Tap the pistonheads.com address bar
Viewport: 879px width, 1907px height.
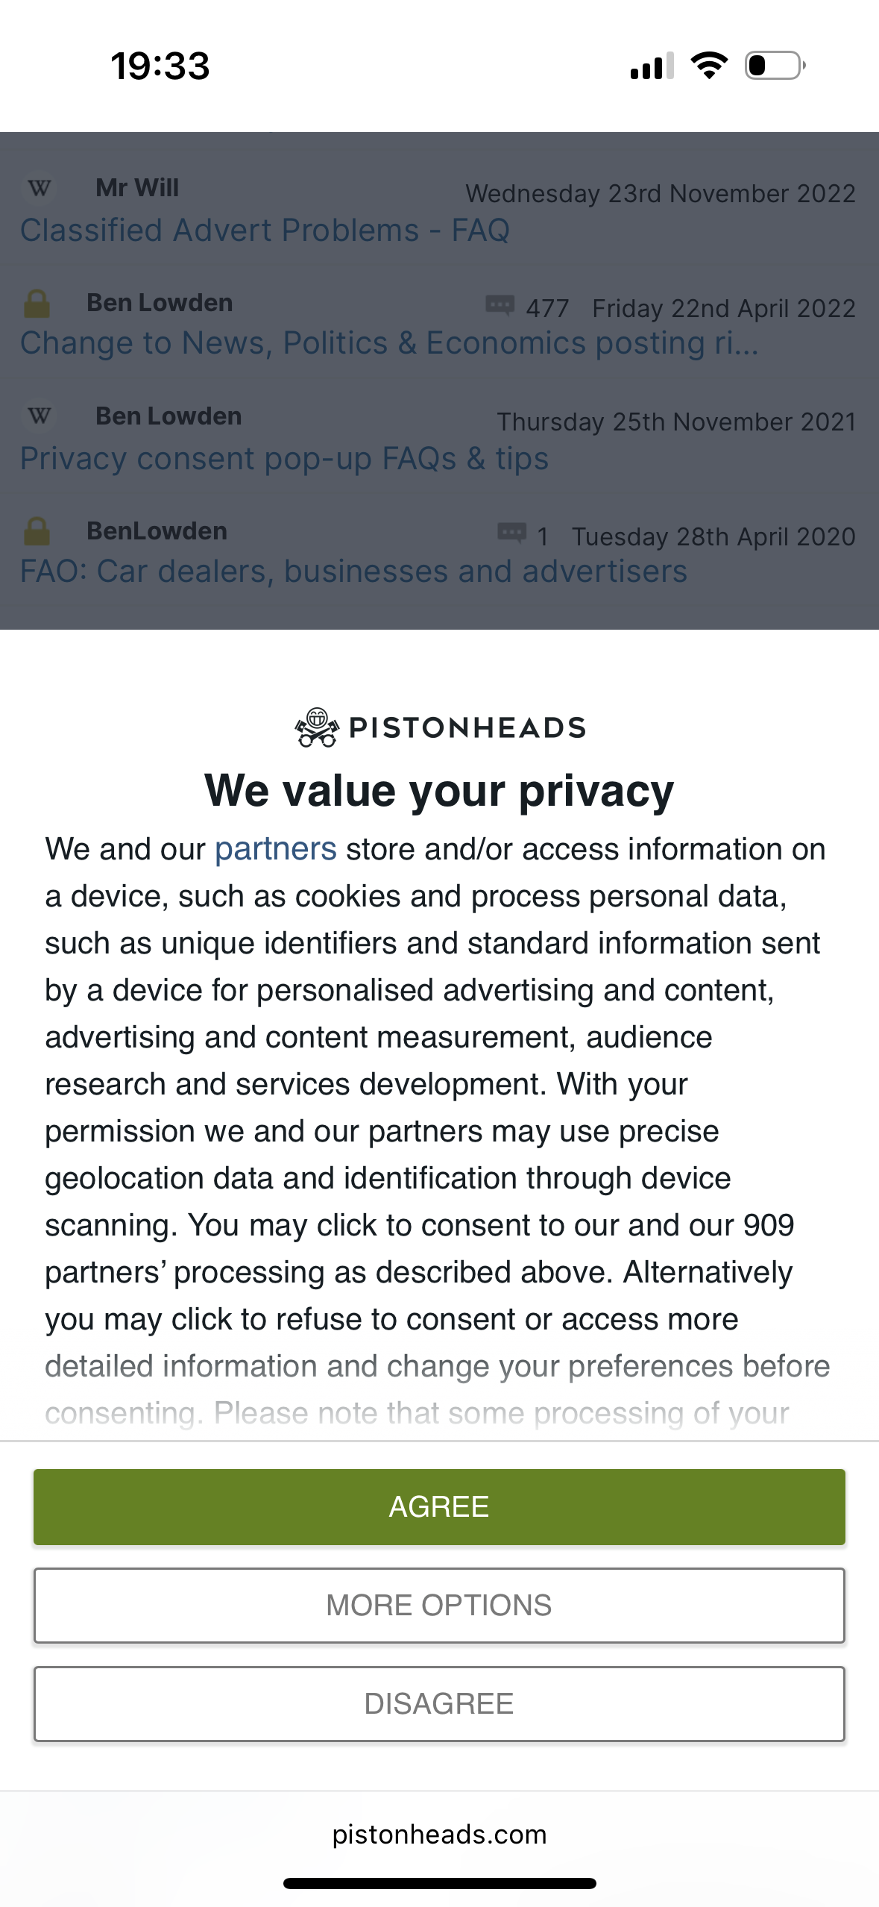pyautogui.click(x=439, y=1834)
